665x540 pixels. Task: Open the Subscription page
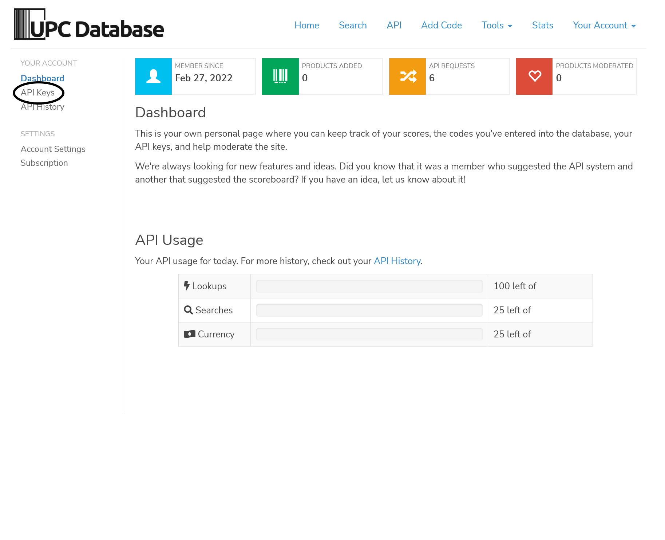click(44, 163)
